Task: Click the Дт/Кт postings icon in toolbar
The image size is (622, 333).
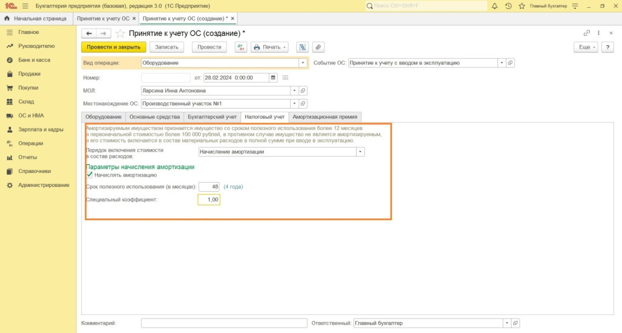Action: (x=241, y=47)
